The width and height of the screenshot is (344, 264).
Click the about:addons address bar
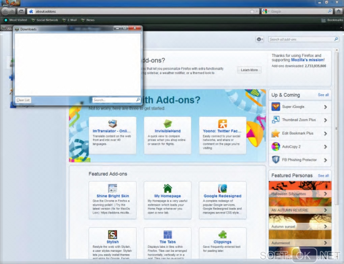click(143, 11)
